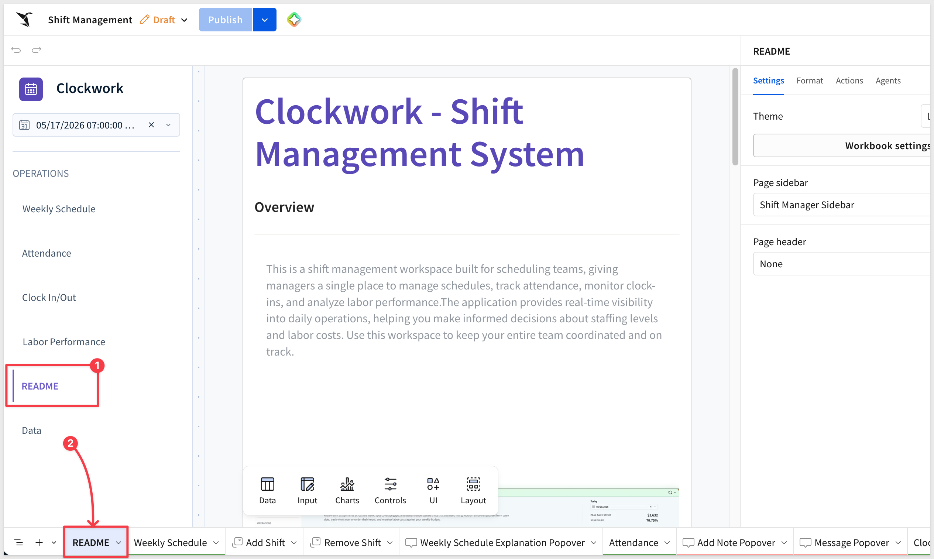The image size is (934, 559).
Task: Expand the date picker dropdown chevron
Action: coord(168,125)
